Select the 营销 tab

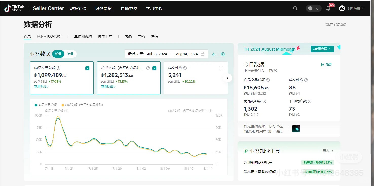tap(141, 36)
